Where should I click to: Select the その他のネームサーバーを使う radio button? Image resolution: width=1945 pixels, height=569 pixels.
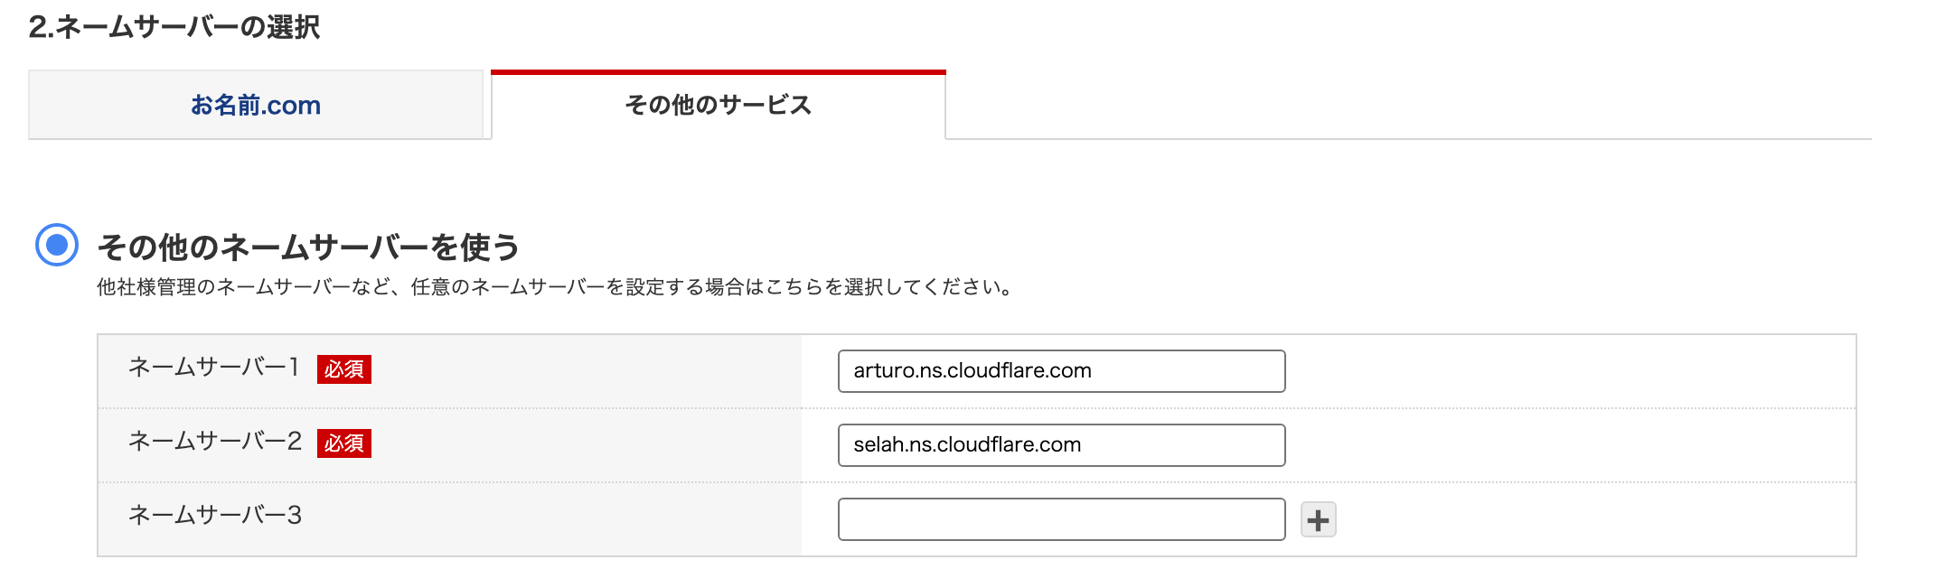pyautogui.click(x=57, y=245)
